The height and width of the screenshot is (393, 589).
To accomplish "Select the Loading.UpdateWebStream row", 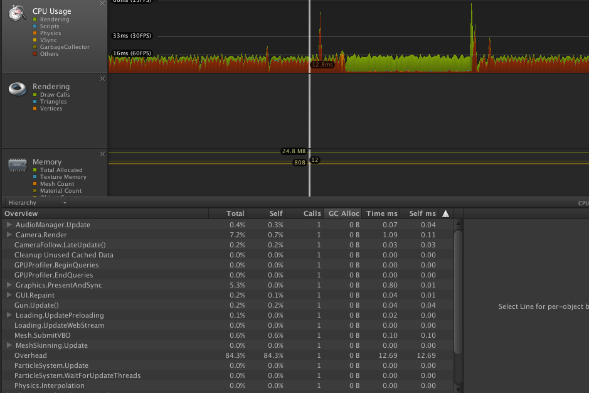I will (x=228, y=325).
